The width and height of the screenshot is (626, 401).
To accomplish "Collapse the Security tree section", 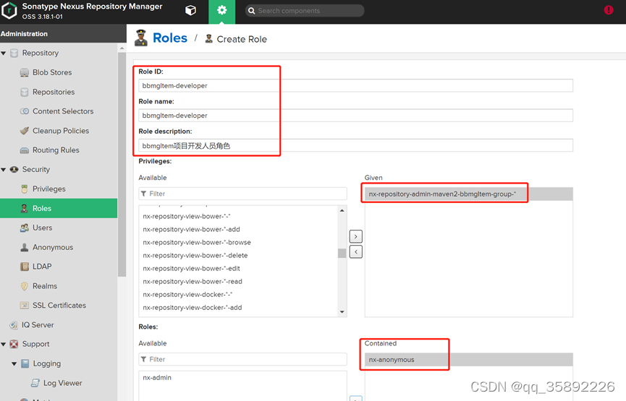I will tap(4, 169).
